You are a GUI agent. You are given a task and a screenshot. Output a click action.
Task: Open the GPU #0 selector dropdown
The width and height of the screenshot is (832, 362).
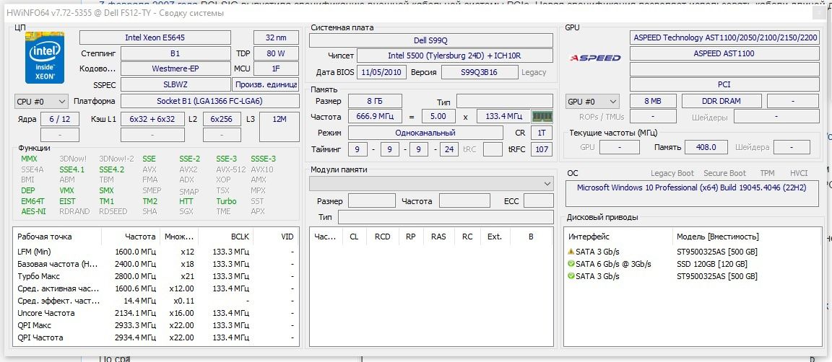593,101
